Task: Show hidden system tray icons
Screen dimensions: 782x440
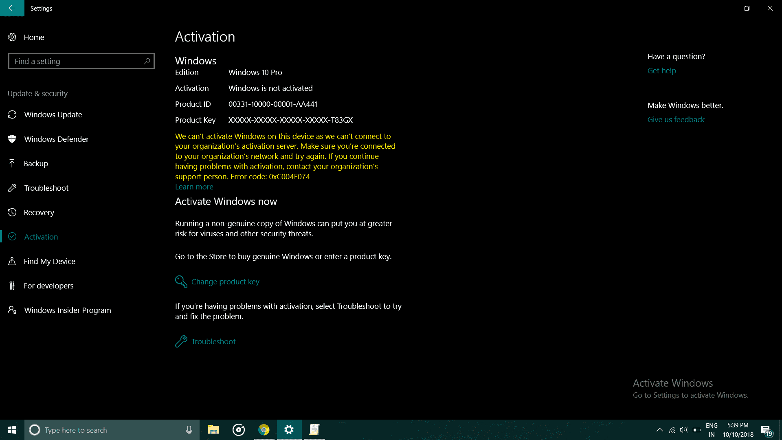Action: 660,430
